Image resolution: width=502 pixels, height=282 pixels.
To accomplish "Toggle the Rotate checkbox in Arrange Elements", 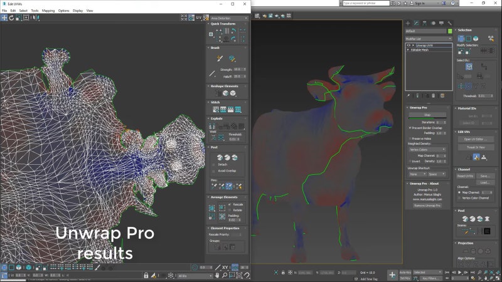I will pyautogui.click(x=230, y=211).
